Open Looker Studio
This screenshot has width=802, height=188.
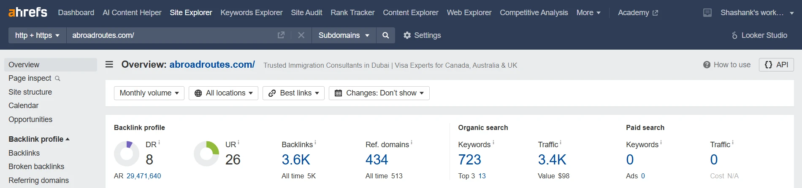point(759,35)
